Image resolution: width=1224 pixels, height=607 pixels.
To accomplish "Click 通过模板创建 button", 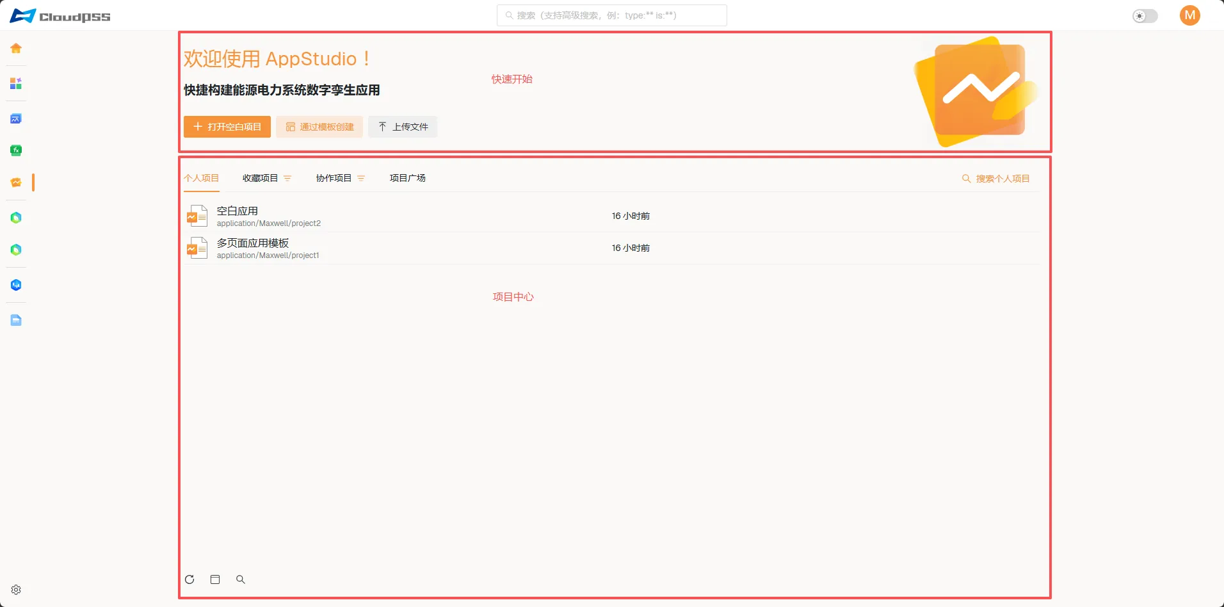I will point(319,127).
